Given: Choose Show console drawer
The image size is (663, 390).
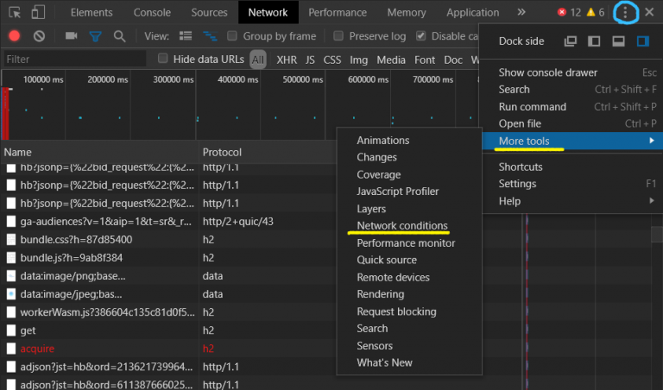Looking at the screenshot, I should tap(572, 72).
